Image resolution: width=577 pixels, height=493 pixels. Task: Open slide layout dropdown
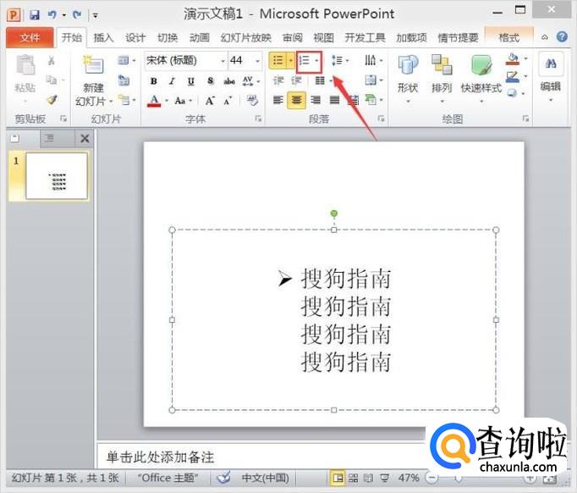tap(126, 60)
